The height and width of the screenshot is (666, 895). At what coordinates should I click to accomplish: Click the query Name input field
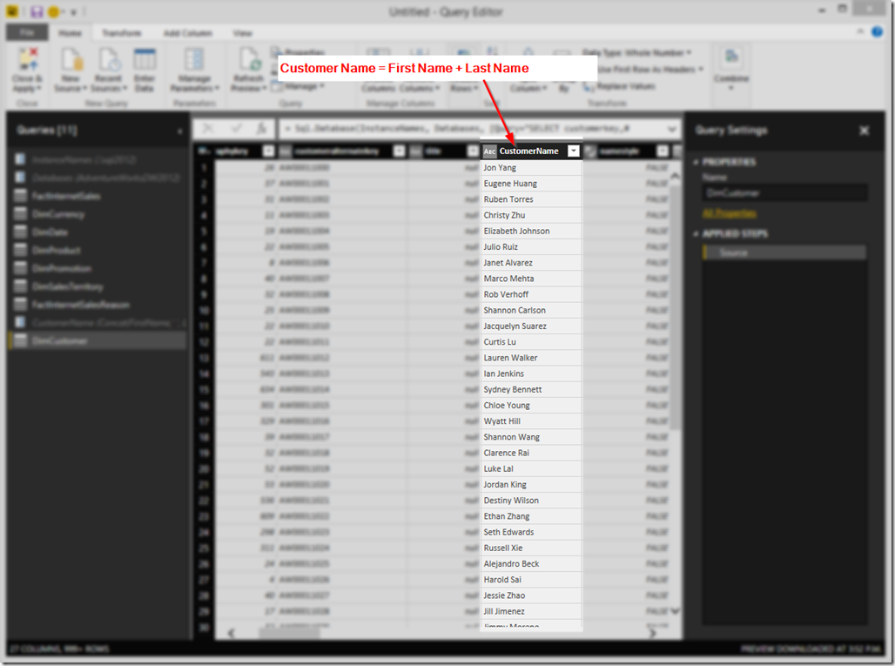pyautogui.click(x=784, y=193)
